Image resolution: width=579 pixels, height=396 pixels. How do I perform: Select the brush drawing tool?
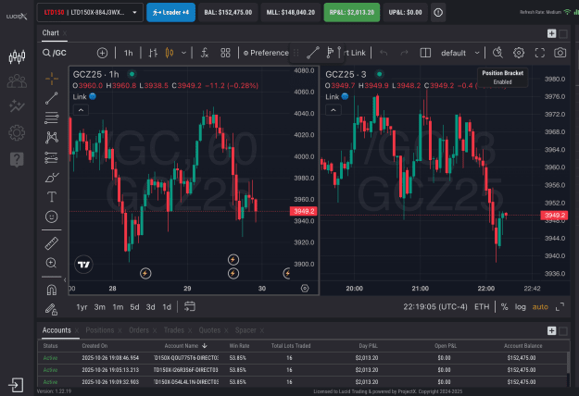(x=52, y=178)
